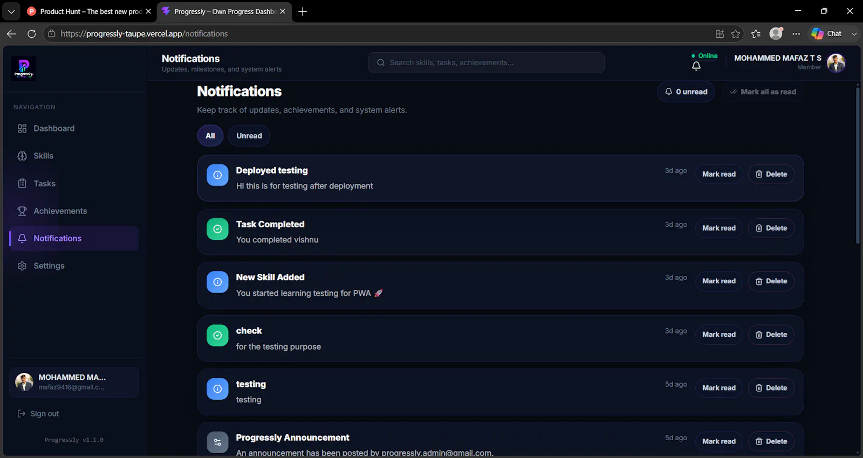Viewport: 863px width, 458px height.
Task: Click the gray icon on Progressly Announcement
Action: coord(217,442)
